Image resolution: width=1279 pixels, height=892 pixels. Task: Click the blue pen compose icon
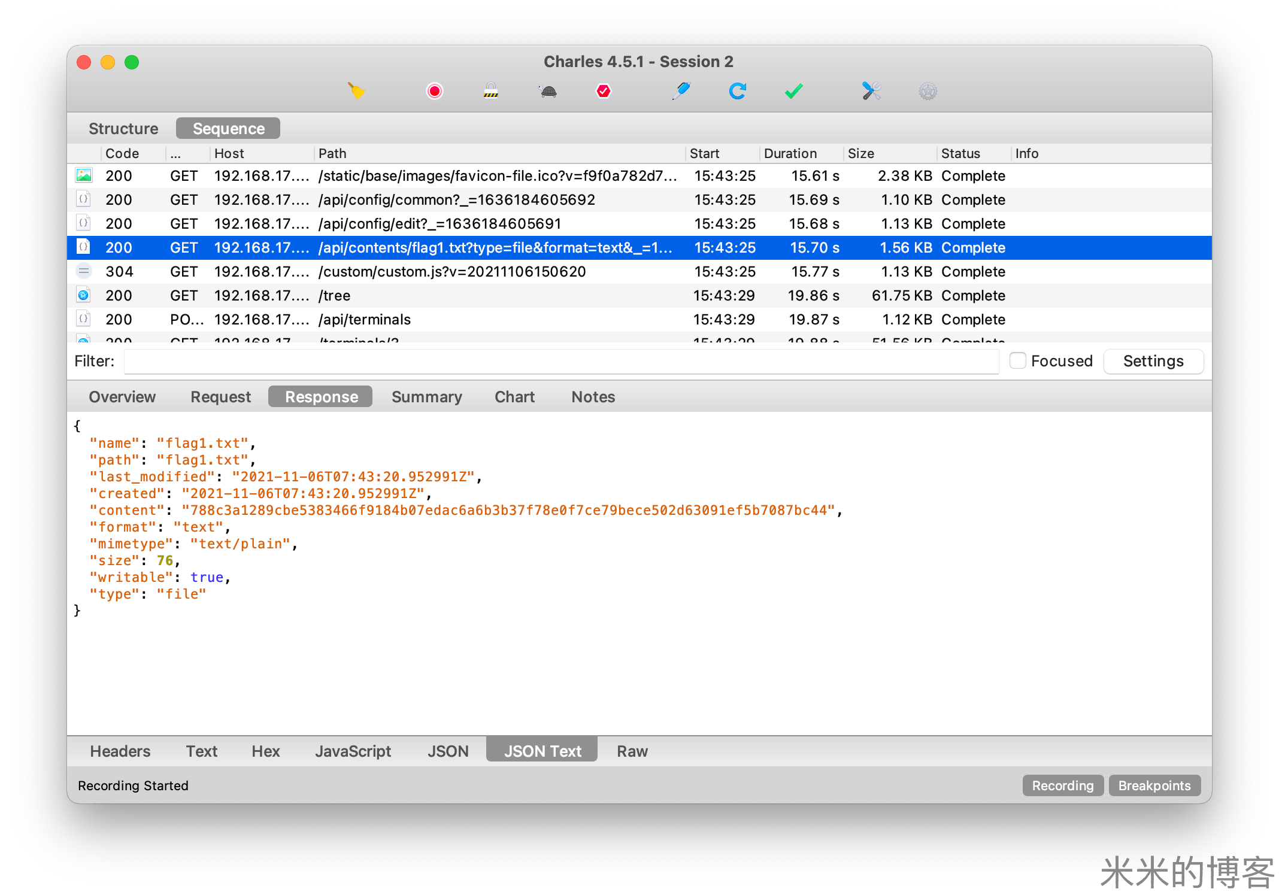[x=681, y=91]
